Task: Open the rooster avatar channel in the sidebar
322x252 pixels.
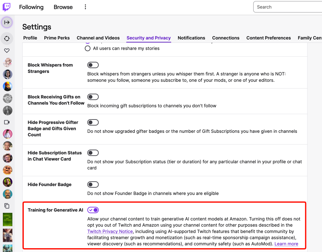Action: (x=8, y=86)
